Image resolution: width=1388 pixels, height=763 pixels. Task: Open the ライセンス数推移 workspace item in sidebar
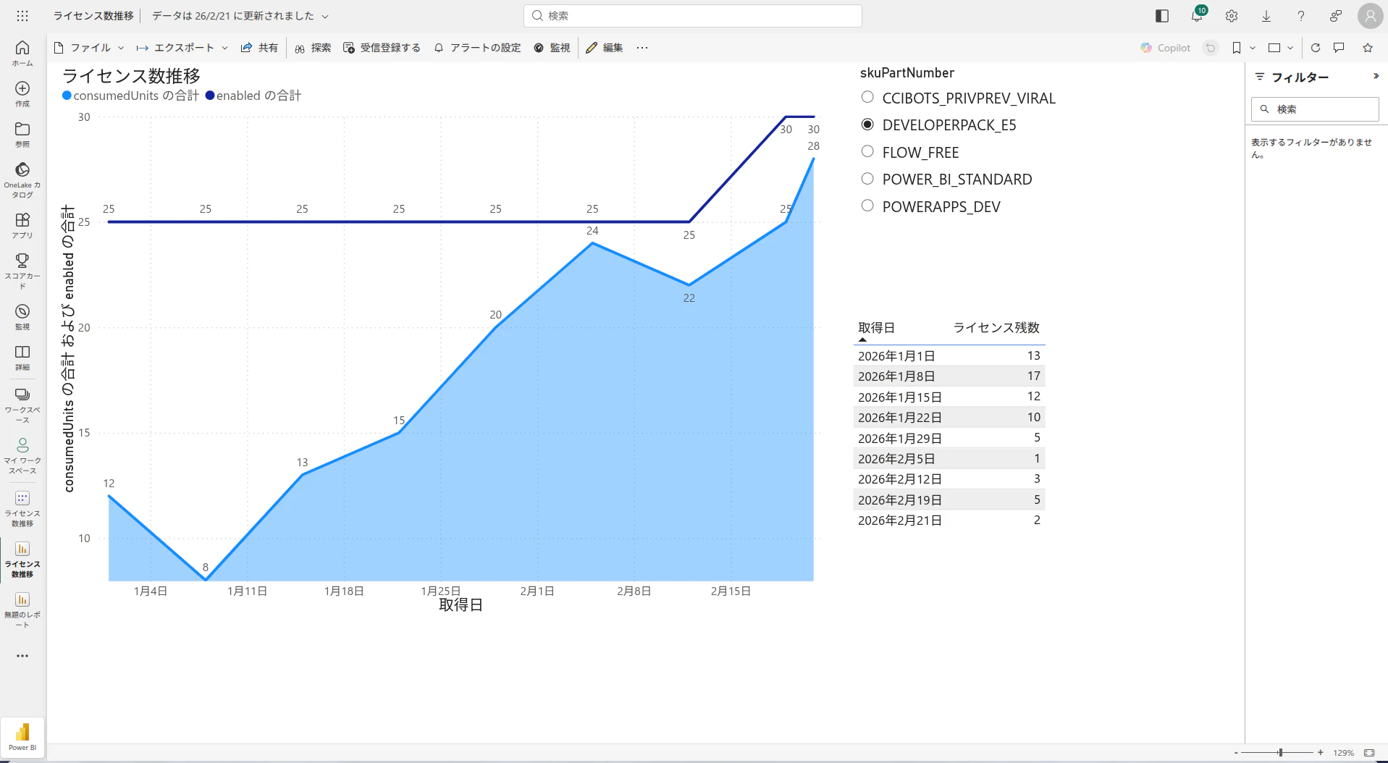(22, 508)
